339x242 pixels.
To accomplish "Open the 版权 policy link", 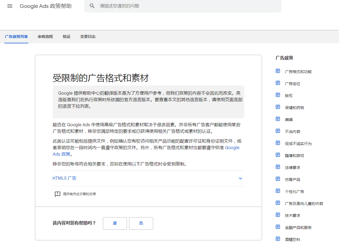I will tap(289, 96).
